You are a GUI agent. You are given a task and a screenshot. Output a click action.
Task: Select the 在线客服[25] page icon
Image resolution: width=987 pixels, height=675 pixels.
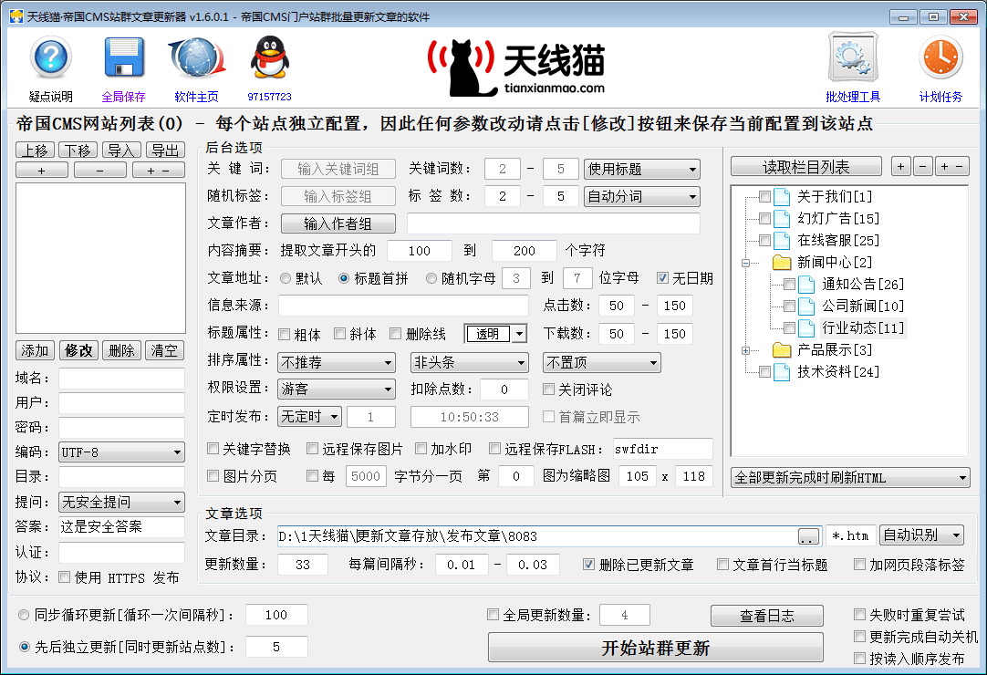(782, 241)
